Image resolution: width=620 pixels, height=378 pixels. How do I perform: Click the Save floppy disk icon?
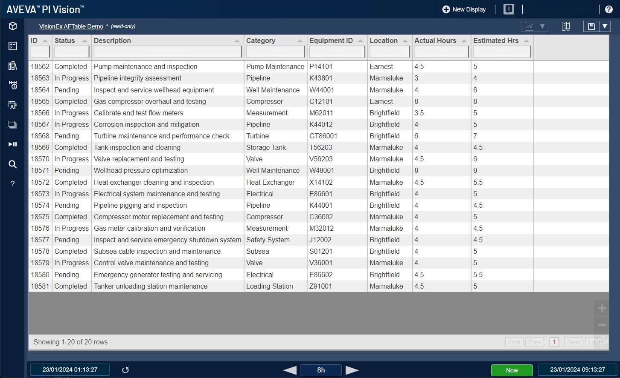(x=591, y=26)
